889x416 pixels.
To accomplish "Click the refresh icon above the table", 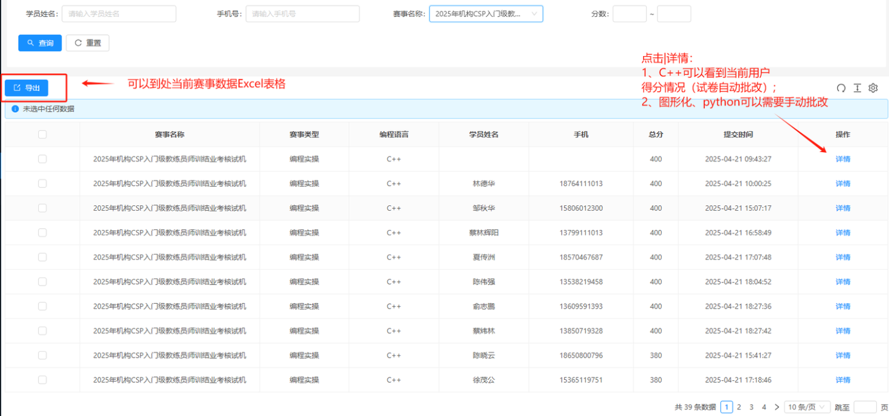I will coord(841,88).
